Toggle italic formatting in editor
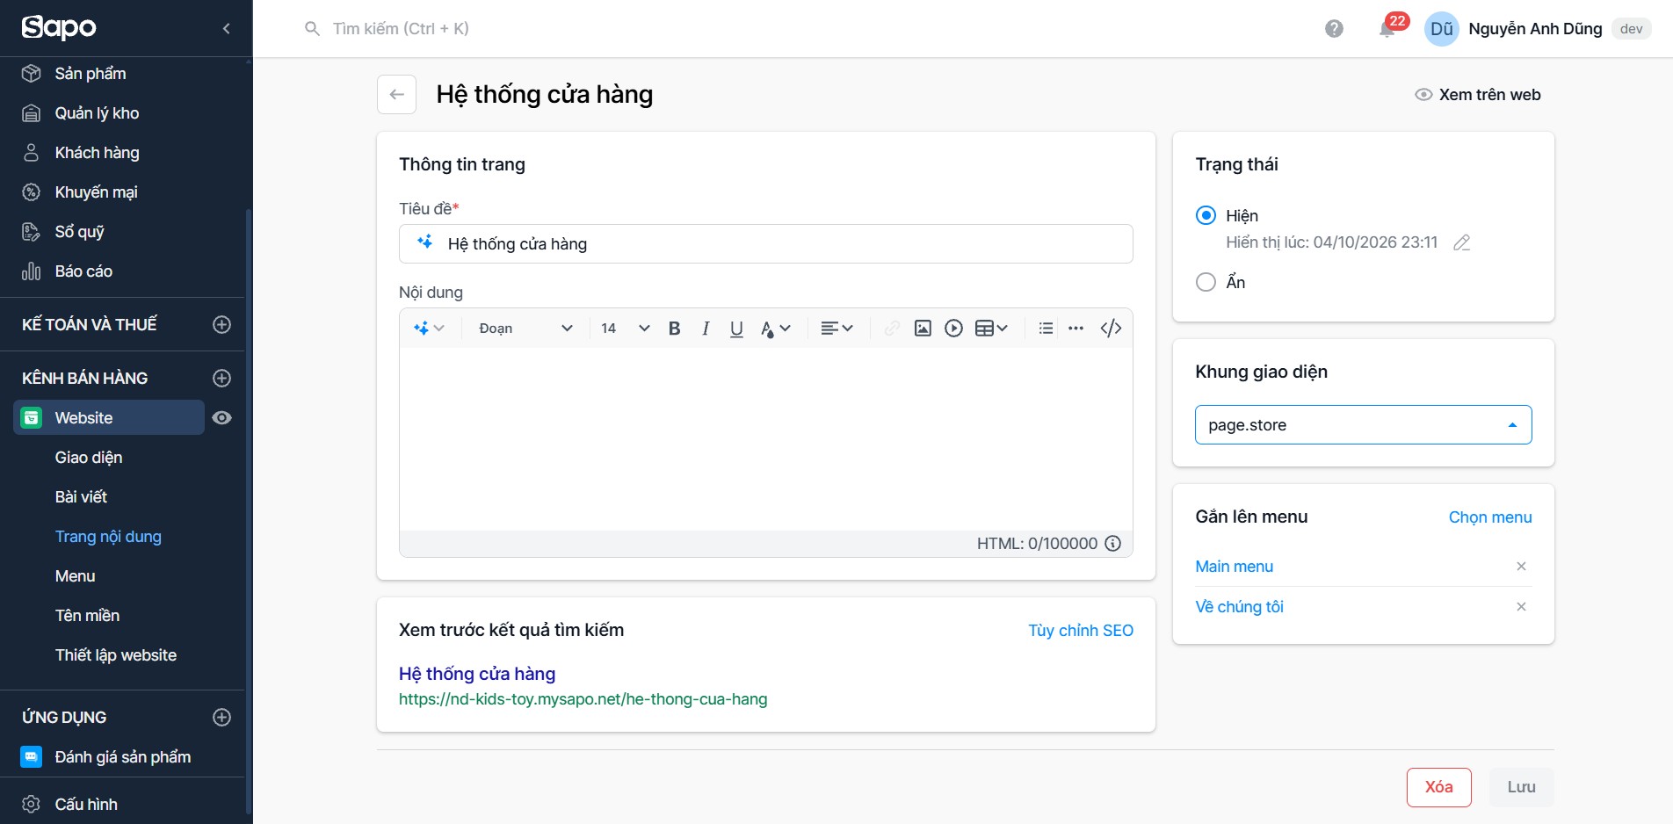The image size is (1673, 824). pos(706,329)
